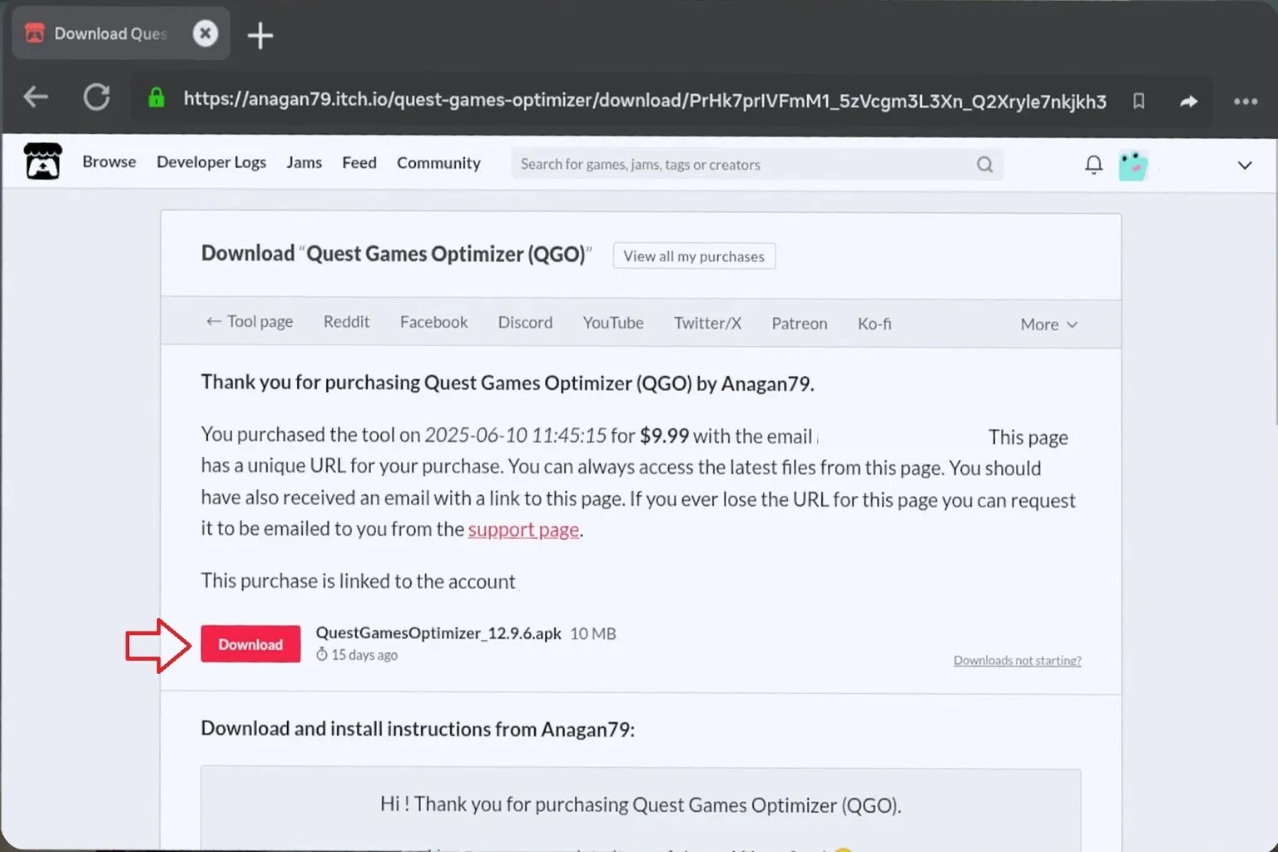The height and width of the screenshot is (852, 1278).
Task: Open the browser three-dots menu
Action: (1246, 102)
